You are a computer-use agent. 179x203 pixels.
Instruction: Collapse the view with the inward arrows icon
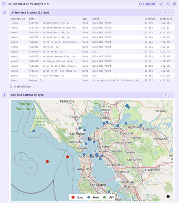click(161, 4)
